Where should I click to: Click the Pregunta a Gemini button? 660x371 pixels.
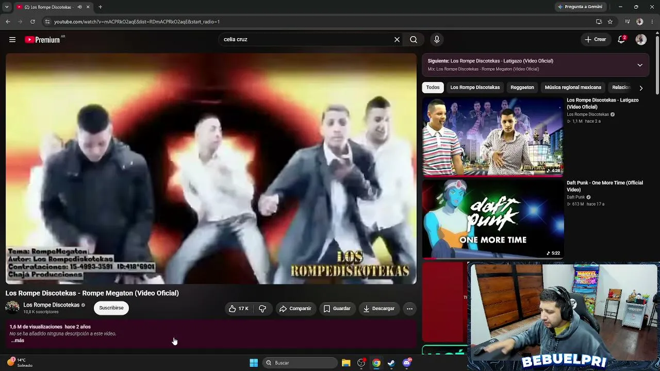tap(580, 7)
